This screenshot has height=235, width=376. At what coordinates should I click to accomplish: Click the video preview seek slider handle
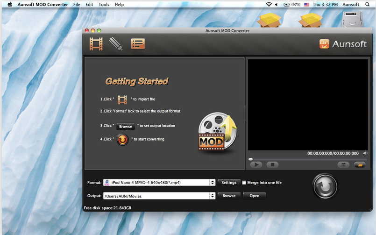[251, 159]
